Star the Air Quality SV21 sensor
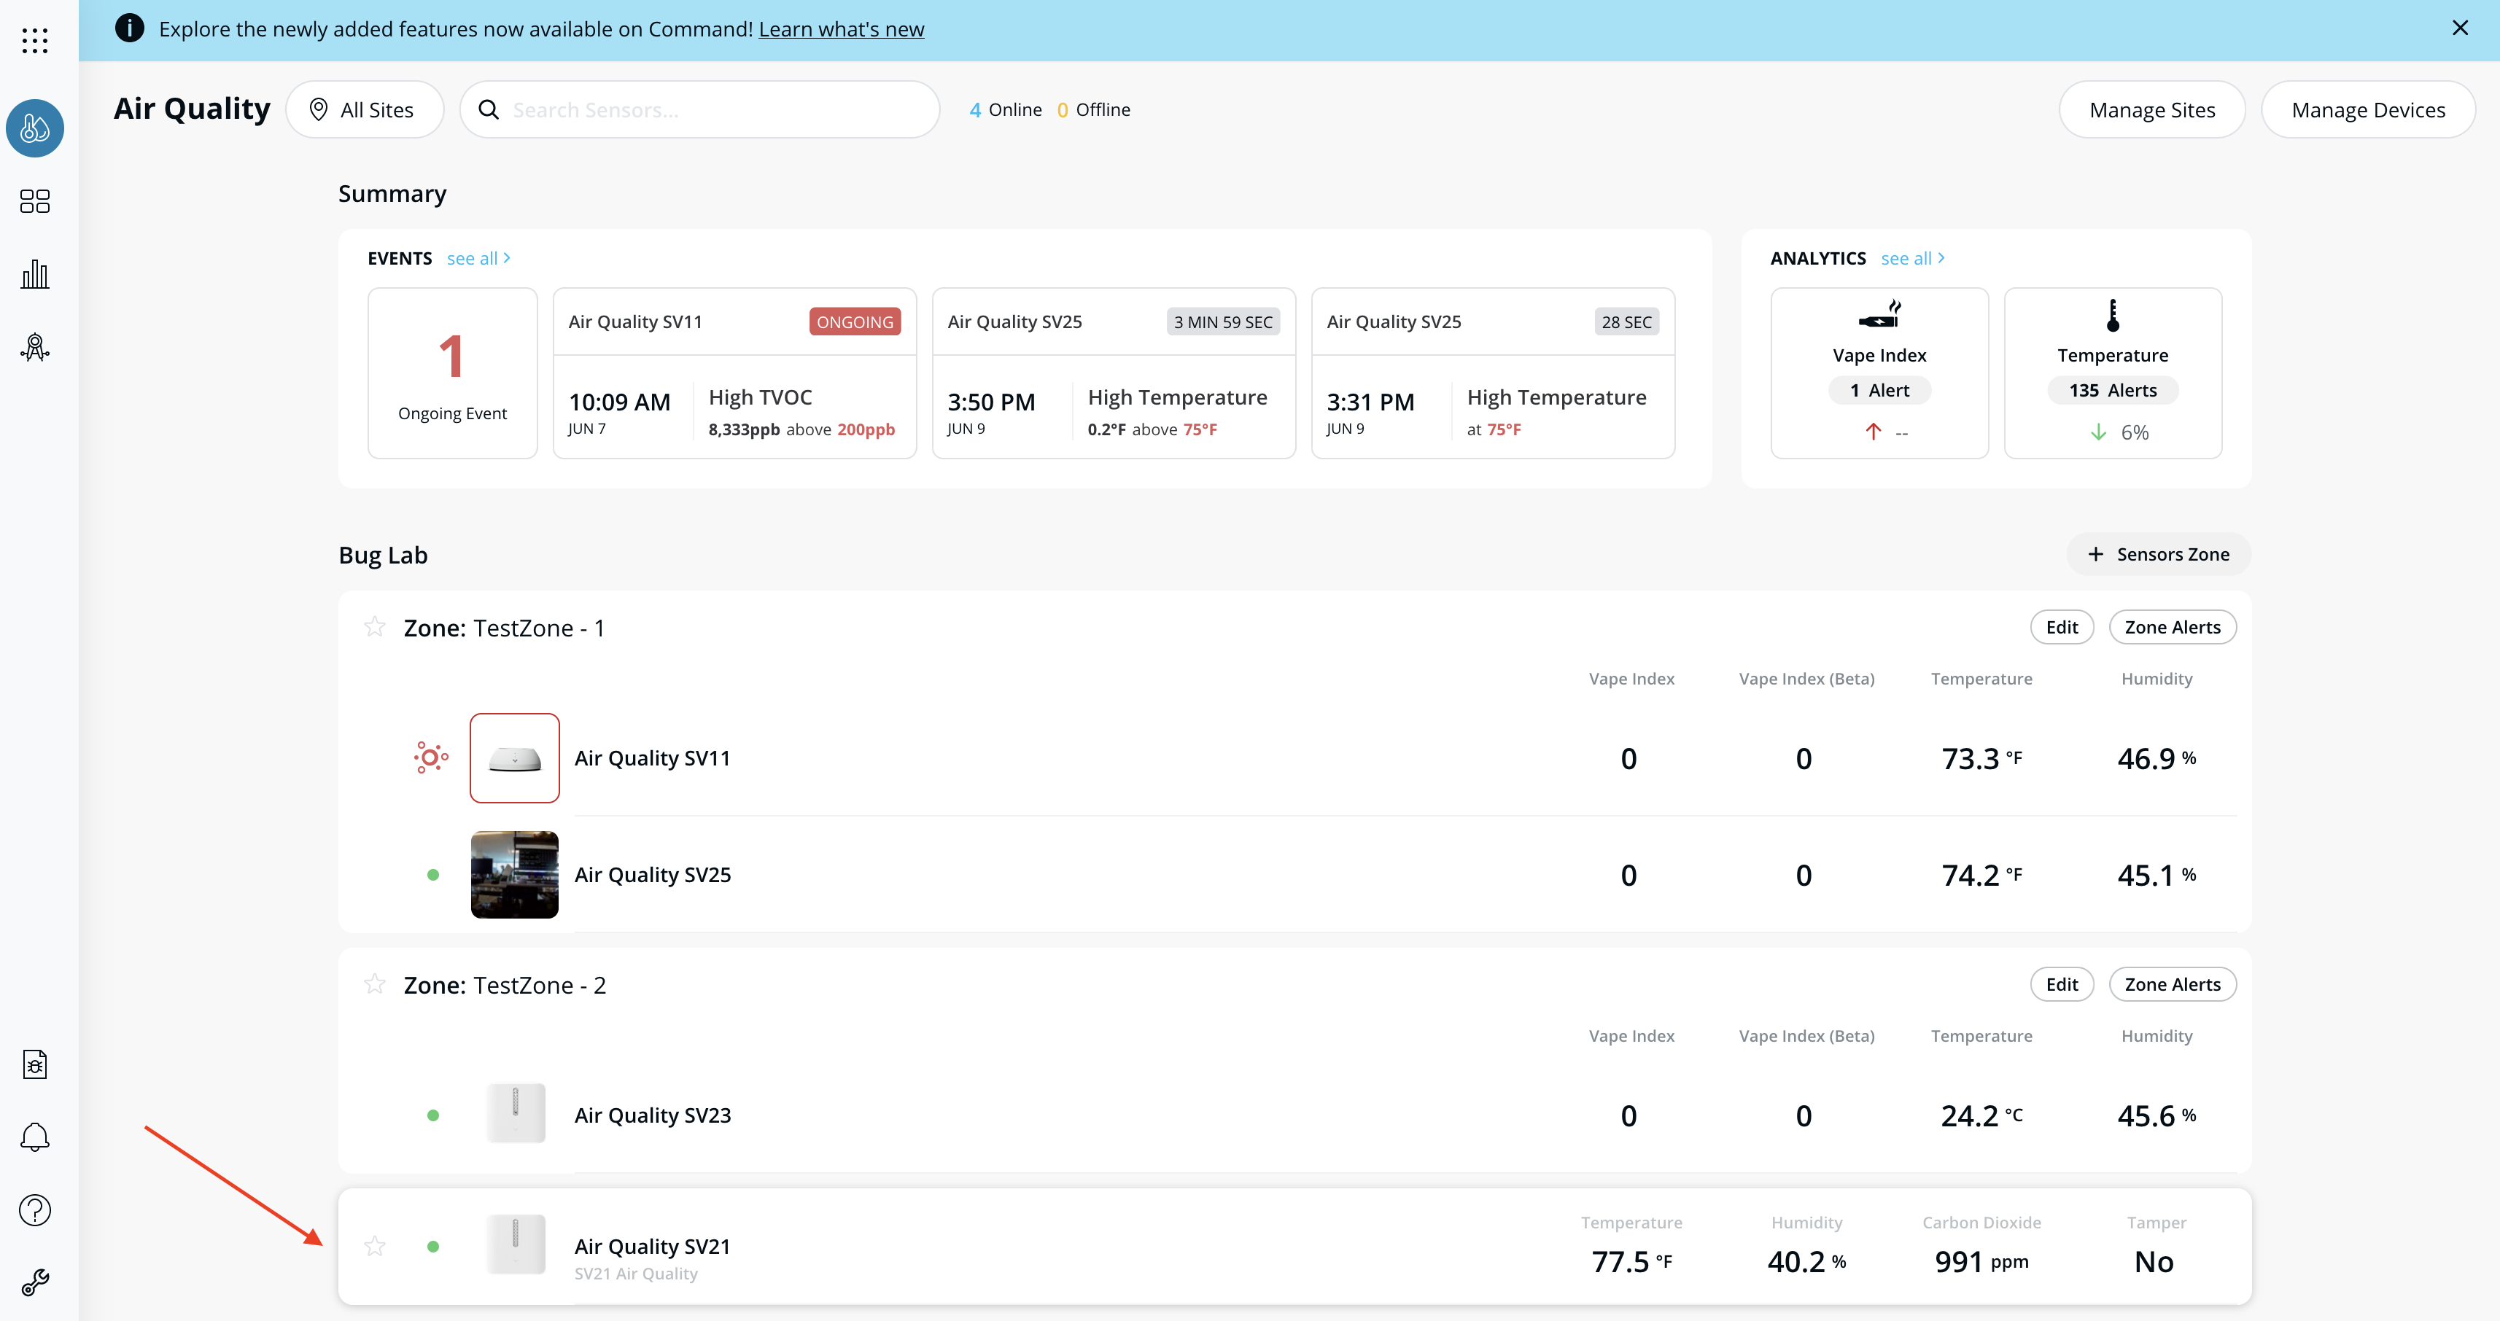Image resolution: width=2500 pixels, height=1321 pixels. [375, 1247]
